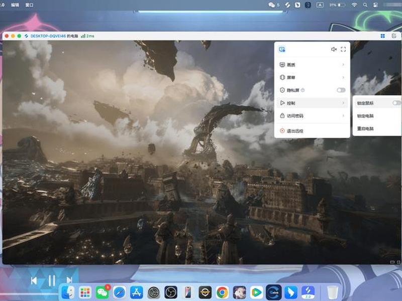
Task: Click the 2ms latency signal indicator
Action: pos(87,36)
